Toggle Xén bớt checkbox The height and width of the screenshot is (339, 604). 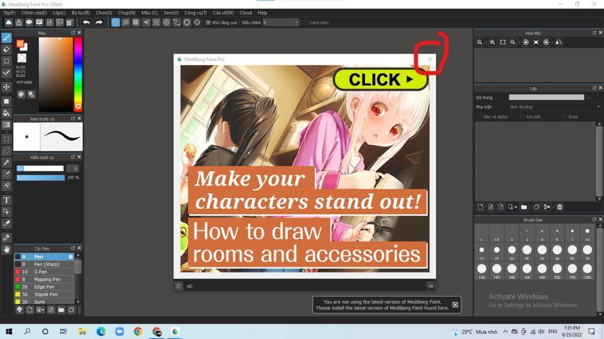522,117
